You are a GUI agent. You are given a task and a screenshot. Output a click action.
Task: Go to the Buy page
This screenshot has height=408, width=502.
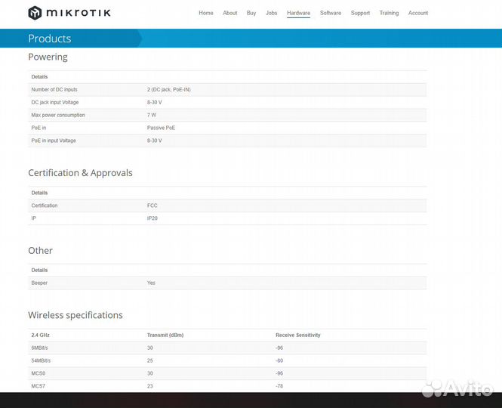[251, 13]
